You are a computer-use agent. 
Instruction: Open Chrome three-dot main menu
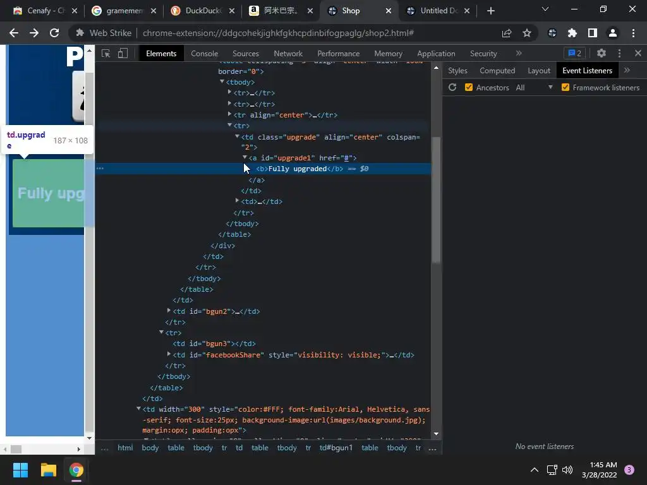point(633,33)
